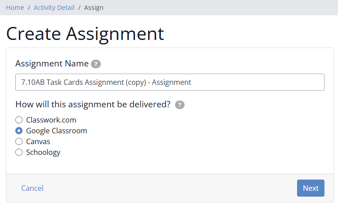Click the Assignment Name field label
The image size is (338, 211).
52,63
